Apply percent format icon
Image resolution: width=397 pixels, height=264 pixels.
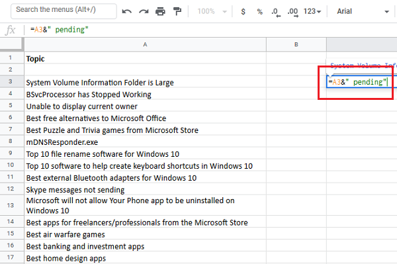(x=260, y=11)
